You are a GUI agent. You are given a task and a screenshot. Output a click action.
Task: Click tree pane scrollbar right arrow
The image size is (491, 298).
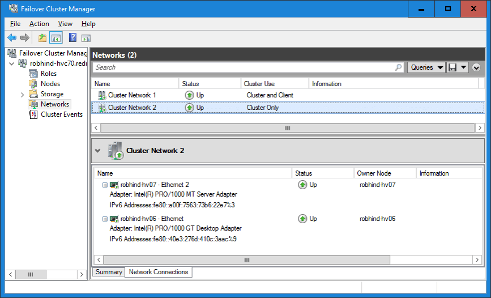[82, 275]
